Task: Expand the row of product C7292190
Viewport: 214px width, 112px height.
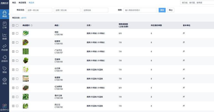Action: point(13,79)
